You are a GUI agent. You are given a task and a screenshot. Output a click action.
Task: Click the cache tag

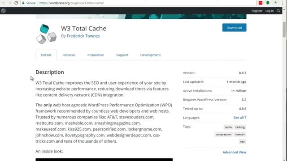point(228,127)
